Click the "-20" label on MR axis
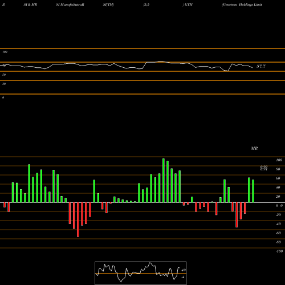Viewport: 285px width, 285px height. pos(278,215)
